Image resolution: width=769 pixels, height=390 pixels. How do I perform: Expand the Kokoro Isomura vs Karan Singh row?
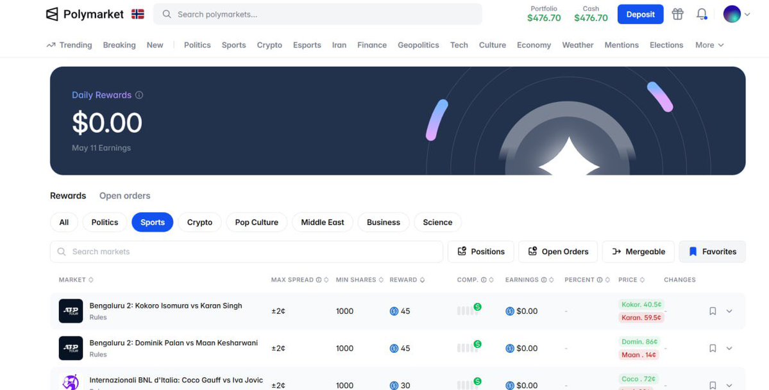729,311
